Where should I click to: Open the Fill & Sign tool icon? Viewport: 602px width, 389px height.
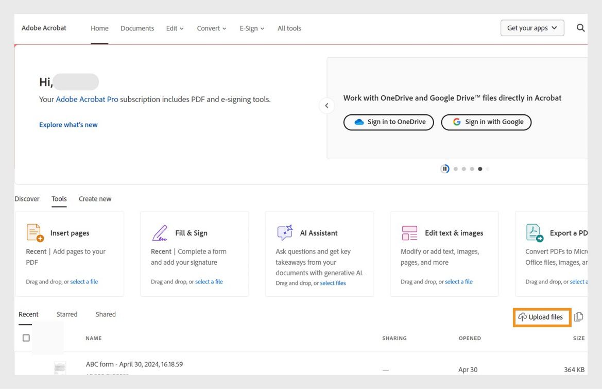159,233
